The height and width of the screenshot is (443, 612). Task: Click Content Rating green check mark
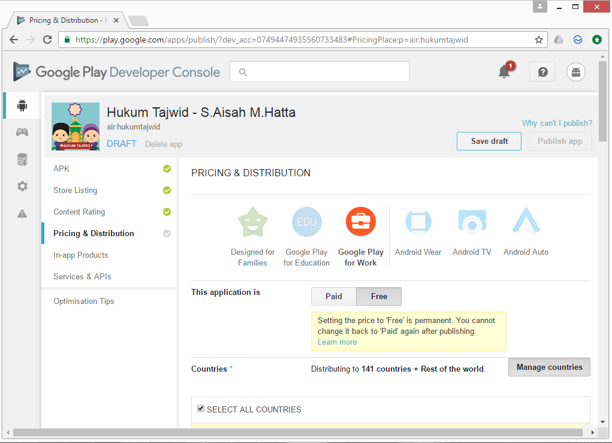click(x=167, y=212)
